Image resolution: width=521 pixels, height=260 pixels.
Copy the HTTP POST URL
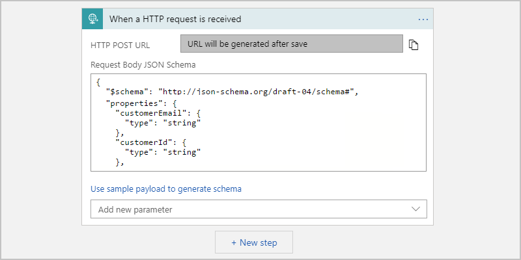click(413, 44)
